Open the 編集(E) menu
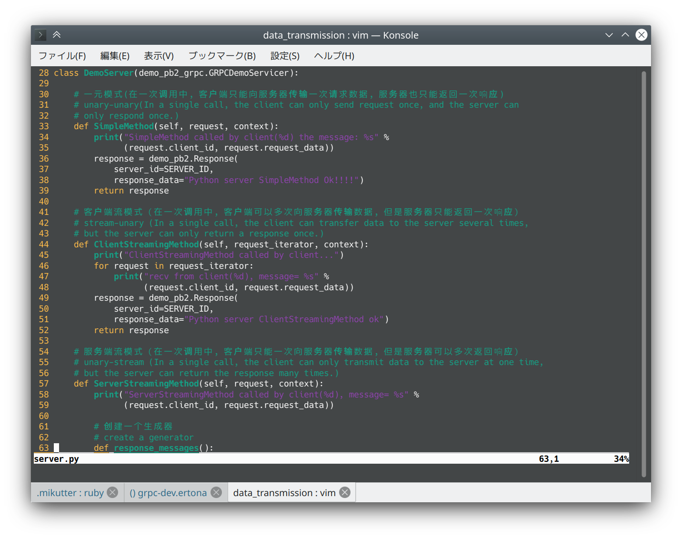The height and width of the screenshot is (539, 682). pyautogui.click(x=115, y=56)
